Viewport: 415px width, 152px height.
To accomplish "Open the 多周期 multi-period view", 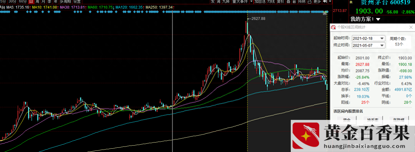I will pyautogui.click(x=65, y=2).
